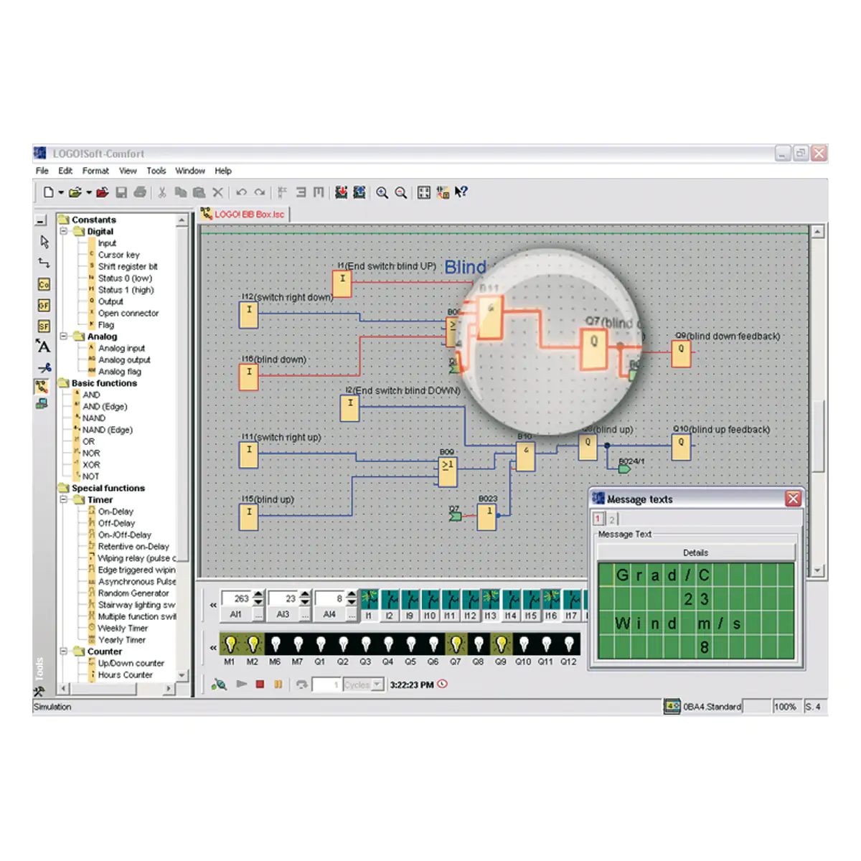Select the Special Functions (SF) toolbox icon
Screen dimensions: 861x861
[44, 326]
